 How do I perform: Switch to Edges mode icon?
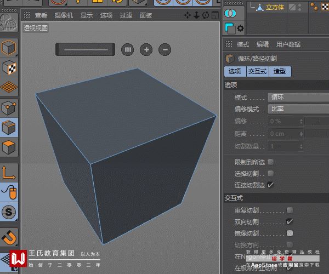9,127
